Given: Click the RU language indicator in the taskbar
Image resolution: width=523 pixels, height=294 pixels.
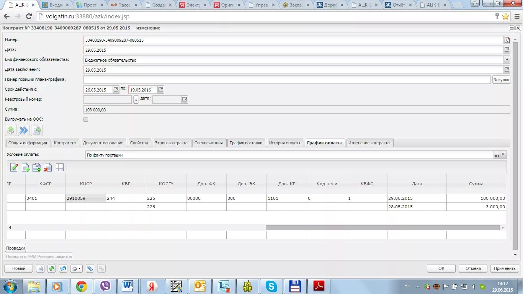Looking at the screenshot, I should (407, 286).
